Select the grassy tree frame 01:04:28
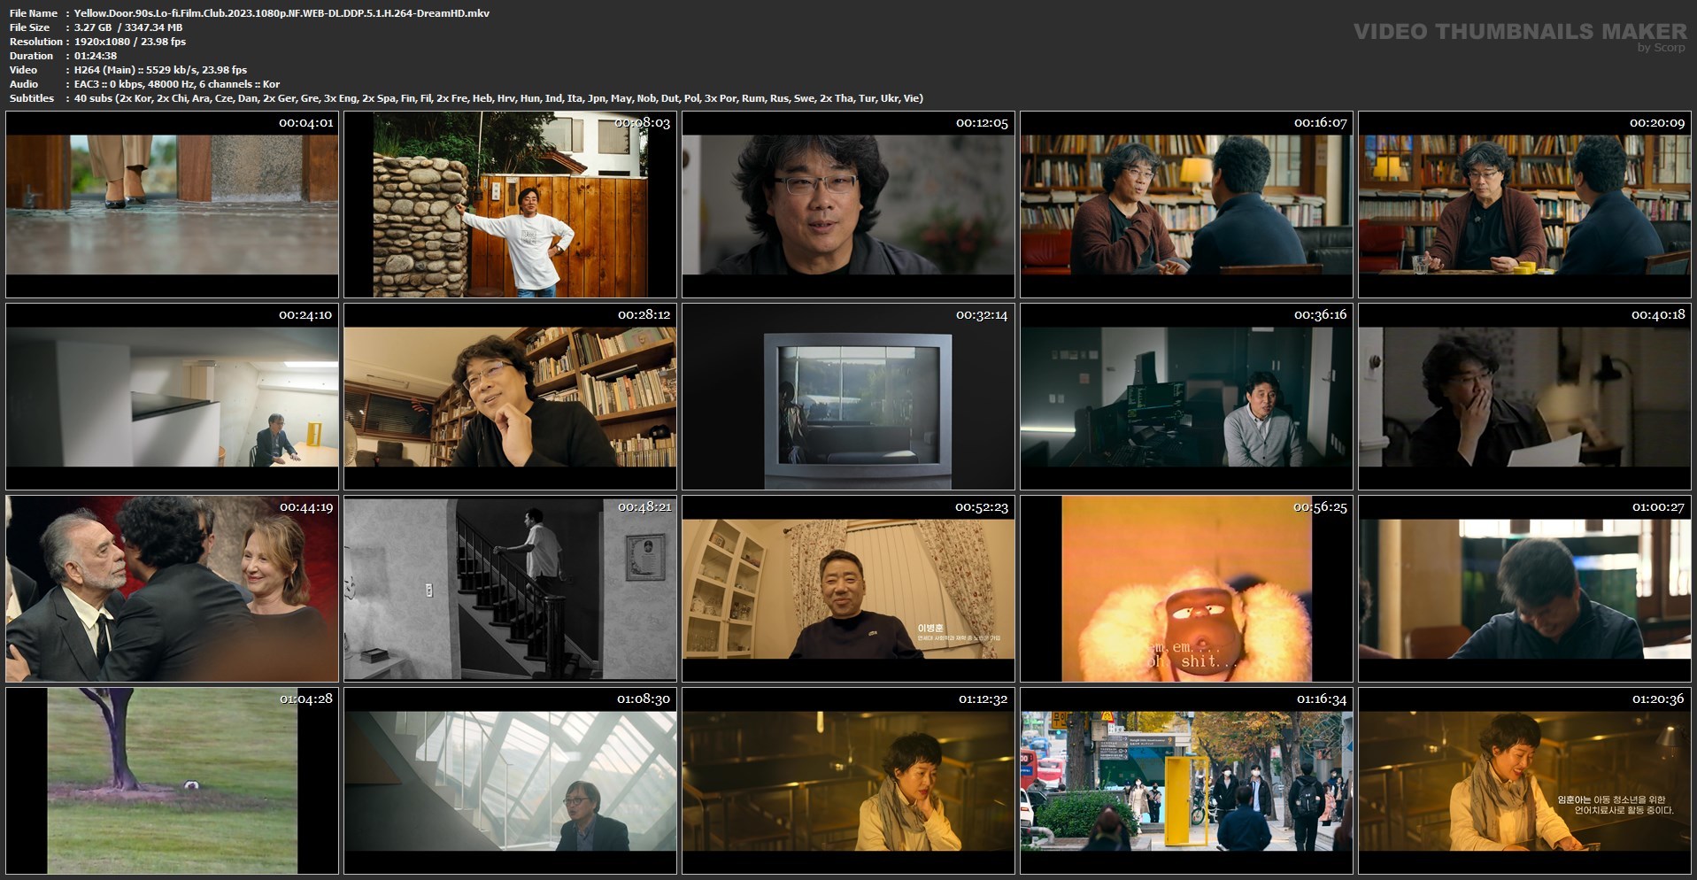 click(x=172, y=781)
